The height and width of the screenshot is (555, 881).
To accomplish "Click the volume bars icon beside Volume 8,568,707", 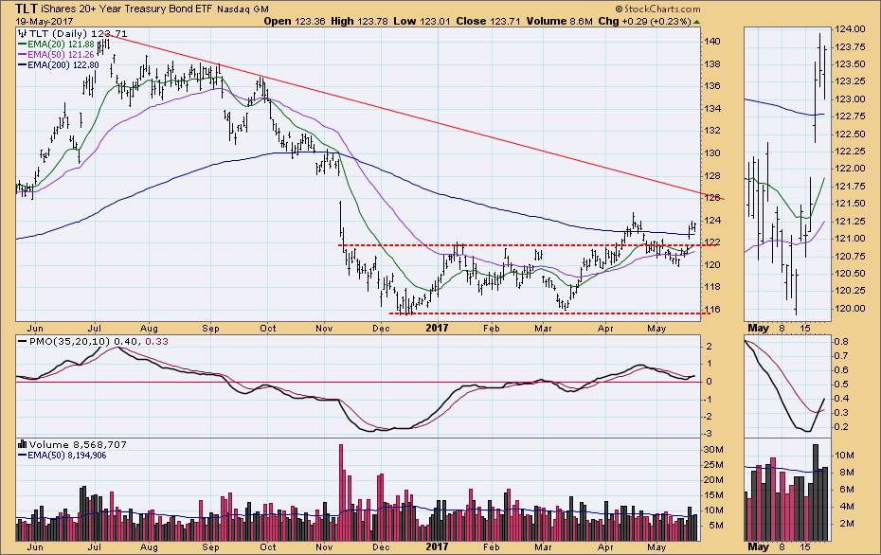I will click(23, 444).
